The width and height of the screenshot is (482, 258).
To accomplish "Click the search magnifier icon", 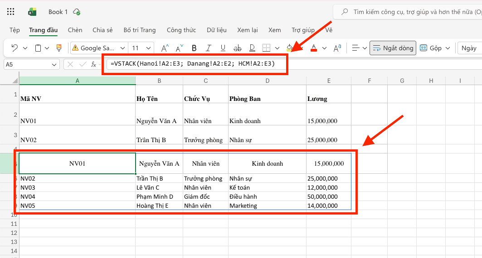I will pyautogui.click(x=345, y=12).
